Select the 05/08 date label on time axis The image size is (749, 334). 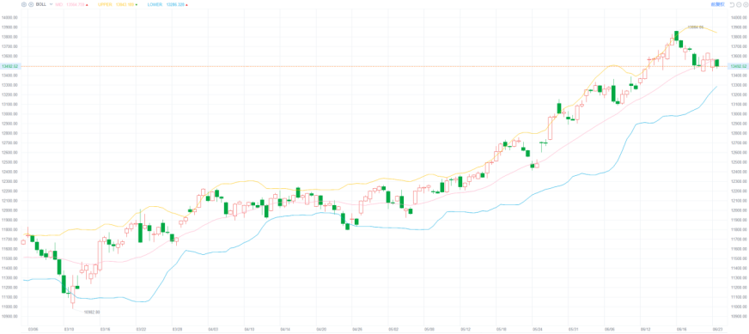(429, 329)
